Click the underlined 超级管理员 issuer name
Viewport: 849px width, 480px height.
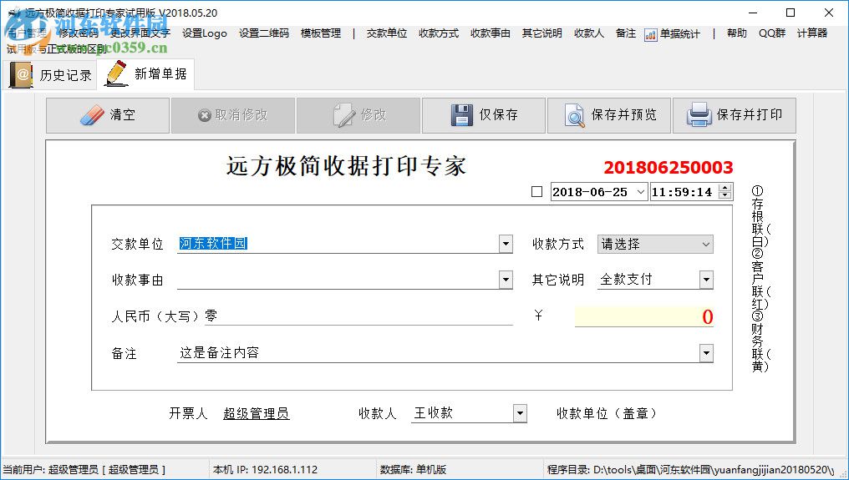(256, 414)
